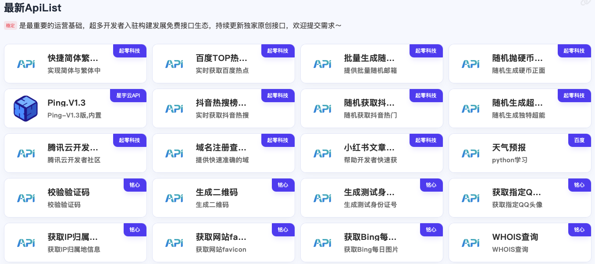Screen dimensions: 595x264
Task: Open the 随机抛硬币 API title
Action: click(x=517, y=58)
